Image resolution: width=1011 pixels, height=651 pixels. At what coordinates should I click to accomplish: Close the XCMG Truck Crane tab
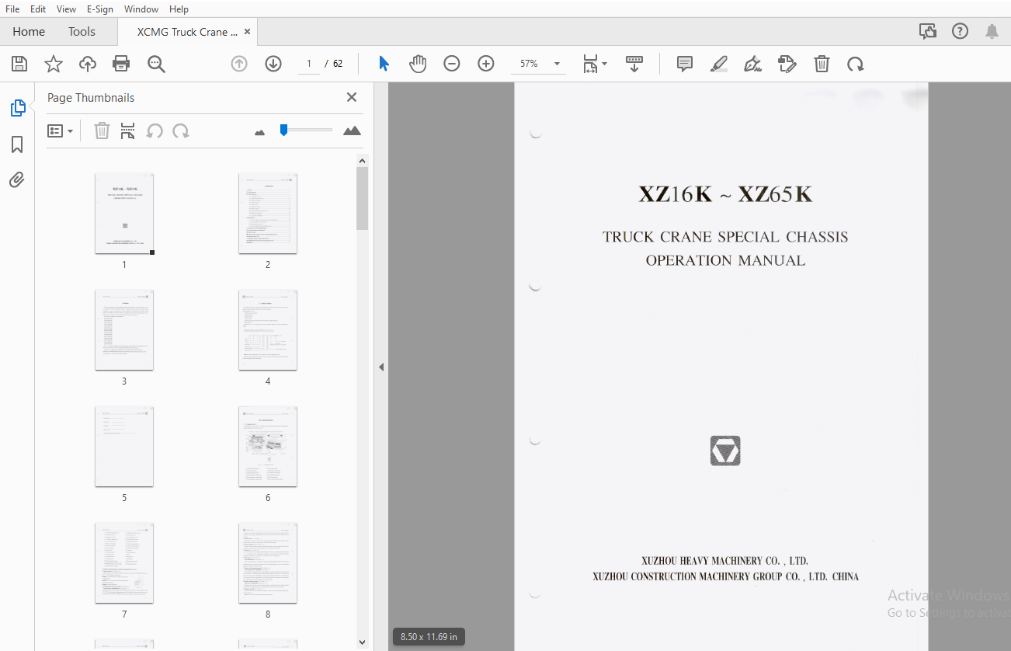pyautogui.click(x=247, y=32)
